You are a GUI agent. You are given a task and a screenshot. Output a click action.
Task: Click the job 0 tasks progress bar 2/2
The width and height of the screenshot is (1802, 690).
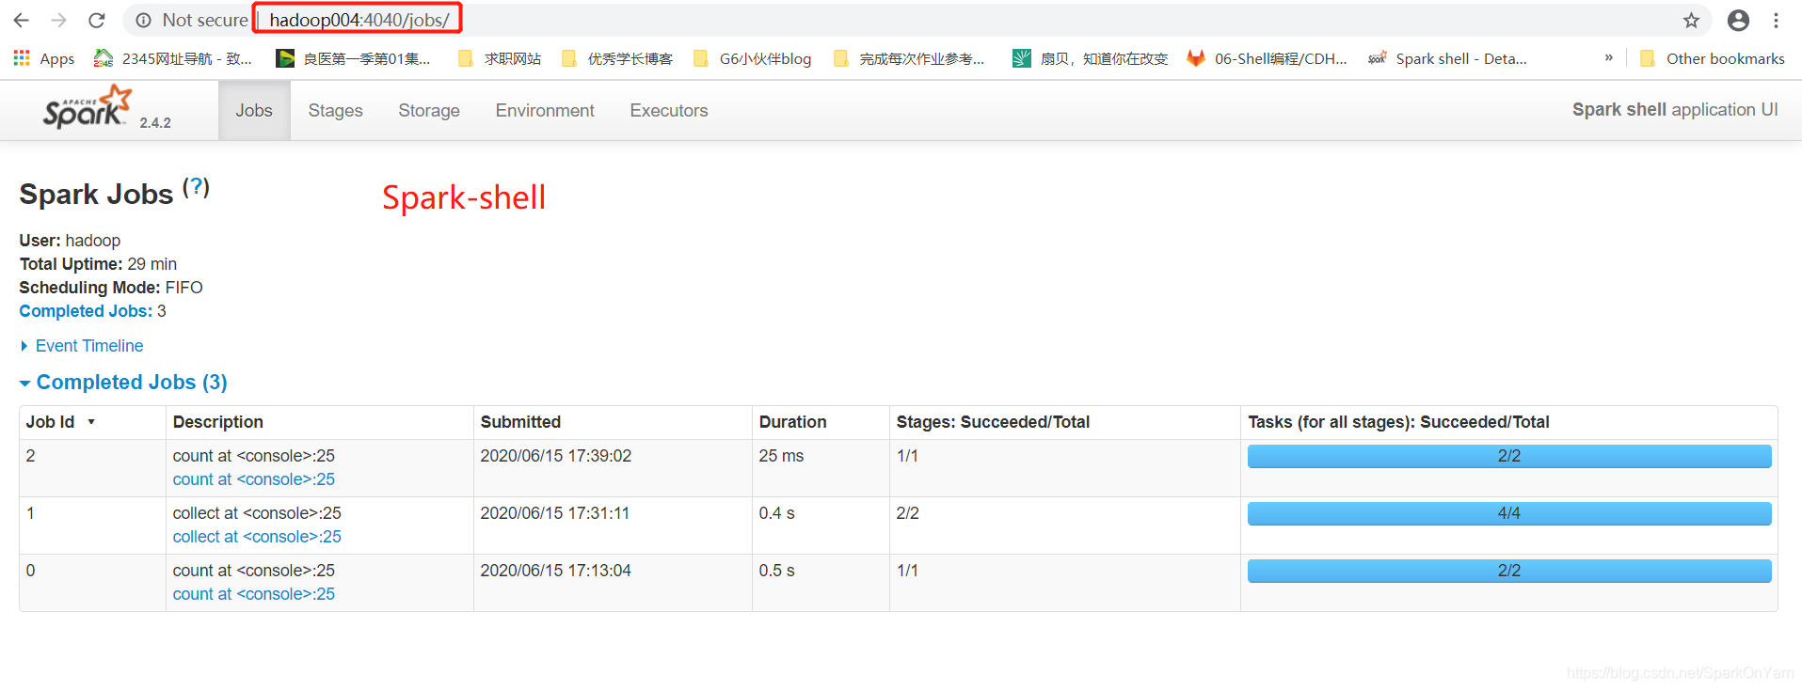point(1509,571)
